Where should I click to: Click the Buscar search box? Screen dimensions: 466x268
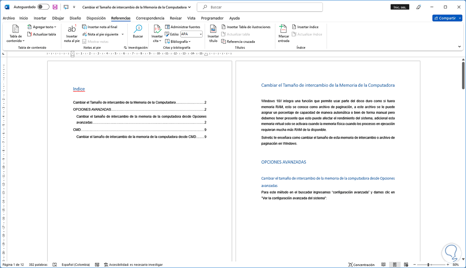pos(259,7)
